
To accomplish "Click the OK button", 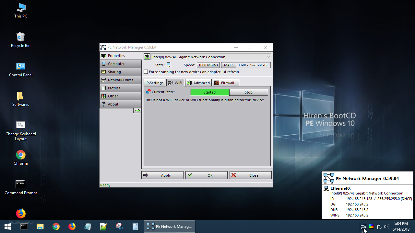I will 207,175.
